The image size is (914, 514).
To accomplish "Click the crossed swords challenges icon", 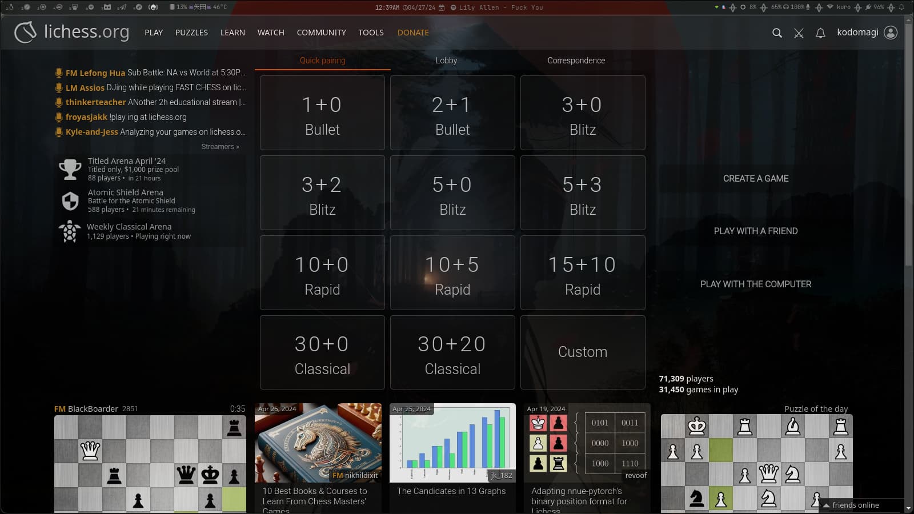I will coord(799,33).
